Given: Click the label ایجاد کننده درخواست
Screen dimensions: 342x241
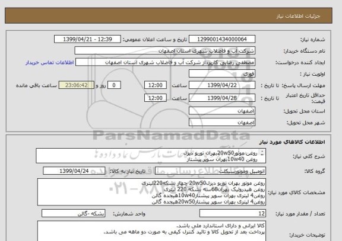Looking at the screenshot, I should click(300, 63).
